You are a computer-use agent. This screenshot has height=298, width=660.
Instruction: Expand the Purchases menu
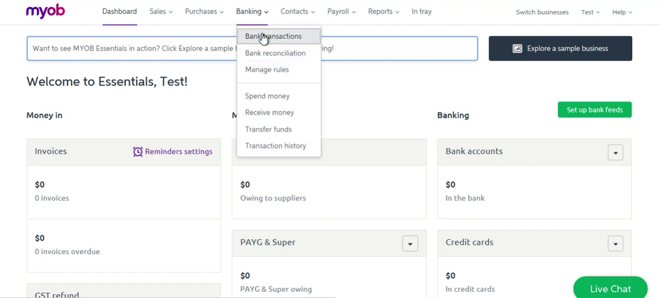pos(205,12)
